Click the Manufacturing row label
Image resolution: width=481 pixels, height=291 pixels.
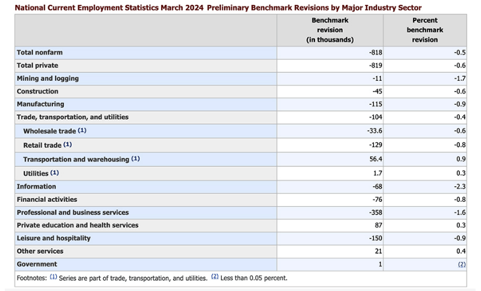click(x=40, y=104)
